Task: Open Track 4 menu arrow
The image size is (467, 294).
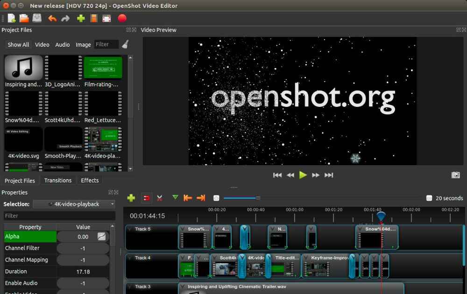Action: [130, 258]
